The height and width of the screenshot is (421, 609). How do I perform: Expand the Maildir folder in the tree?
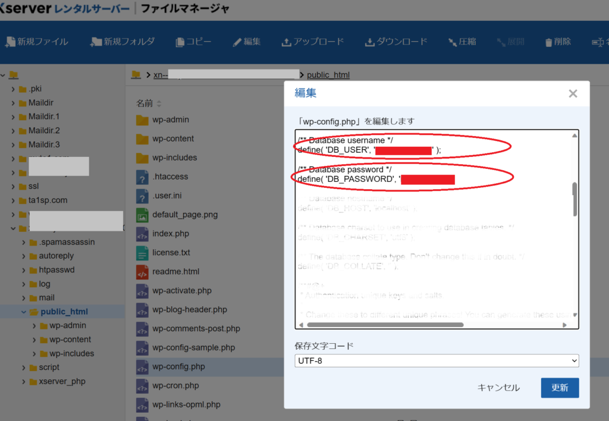pos(14,103)
